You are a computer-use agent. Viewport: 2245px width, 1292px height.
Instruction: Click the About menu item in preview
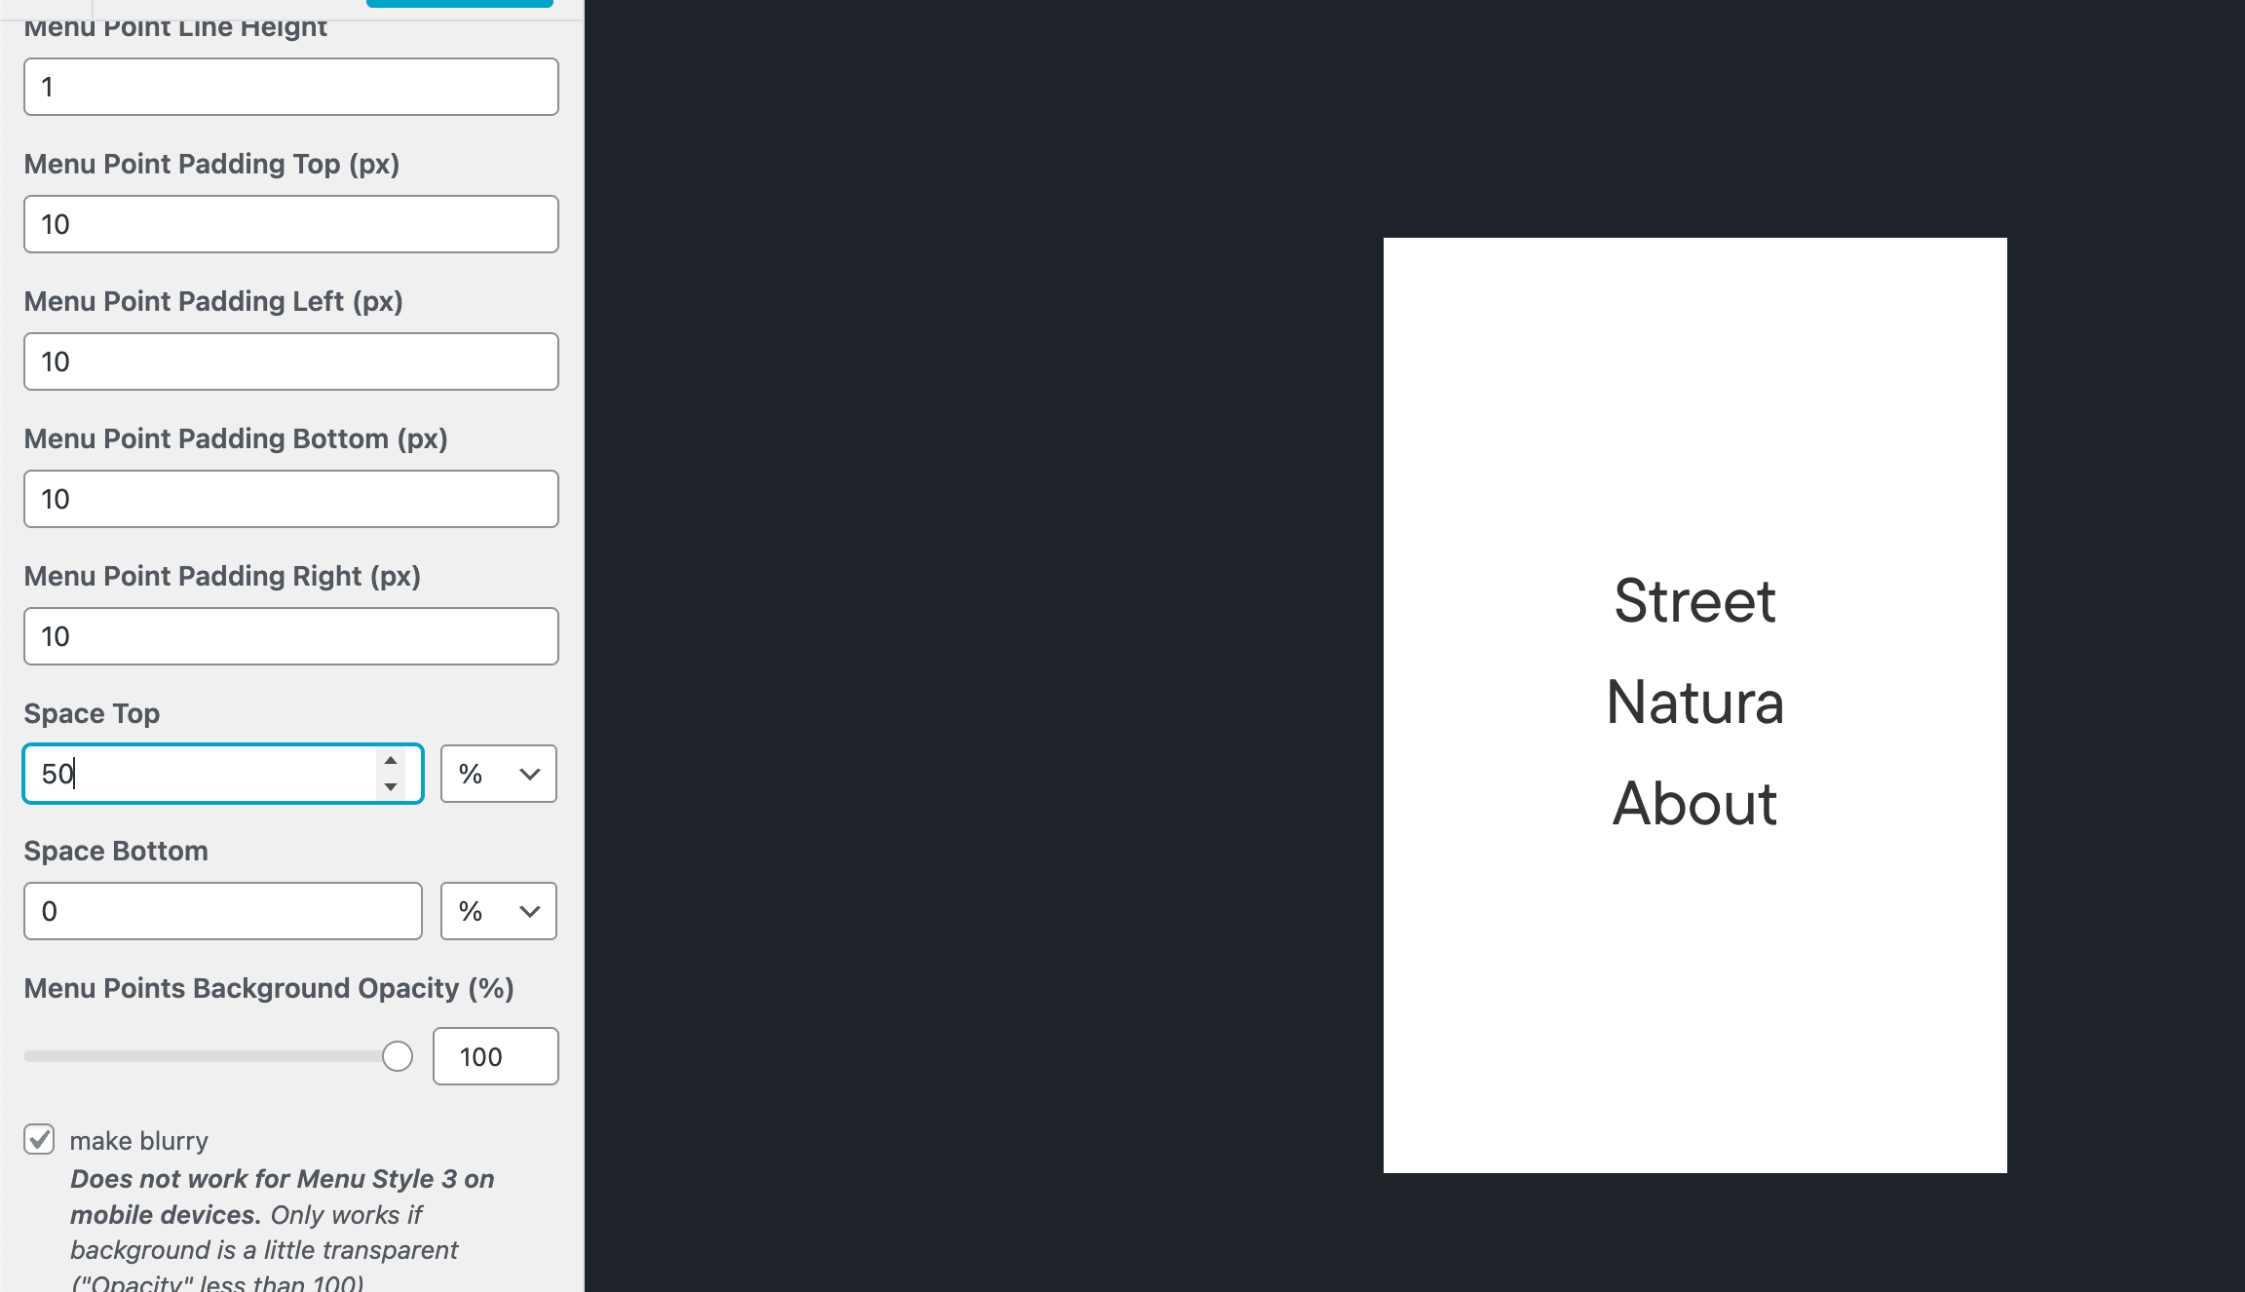point(1694,804)
